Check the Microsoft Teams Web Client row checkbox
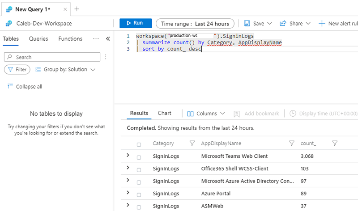The image size is (358, 211). 139,157
